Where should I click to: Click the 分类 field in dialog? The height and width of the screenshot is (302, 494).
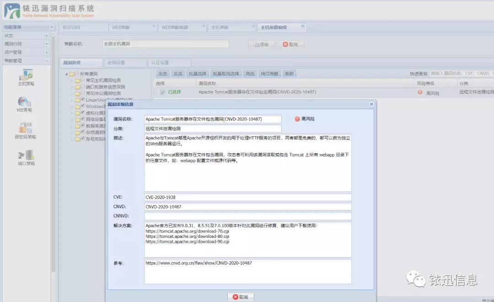point(213,129)
